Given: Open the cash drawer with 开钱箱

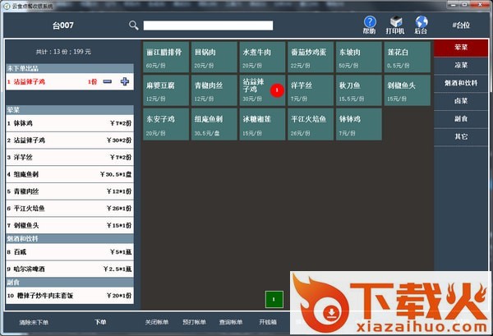Looking at the screenshot, I should point(268,322).
